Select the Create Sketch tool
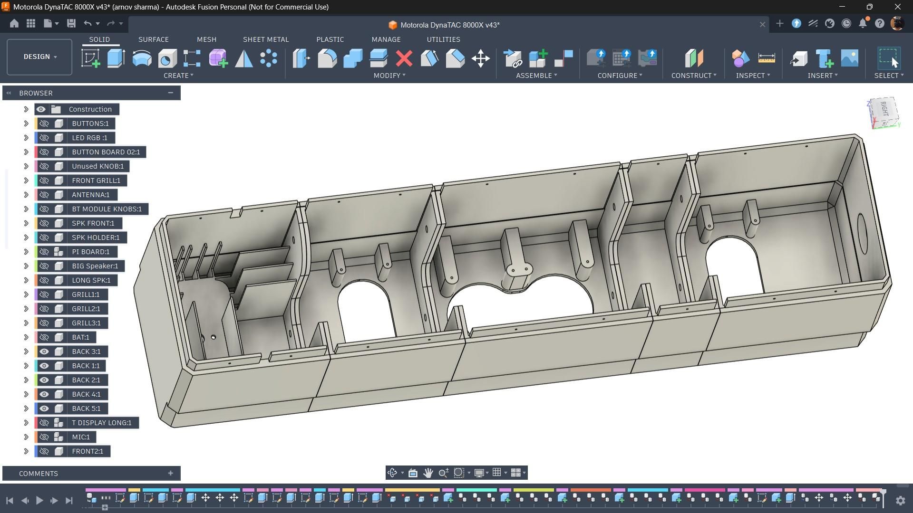The width and height of the screenshot is (913, 513). click(91, 58)
